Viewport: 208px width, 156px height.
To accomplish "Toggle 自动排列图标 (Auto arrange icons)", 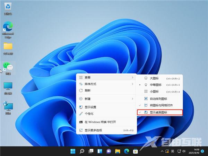I will pos(160,99).
